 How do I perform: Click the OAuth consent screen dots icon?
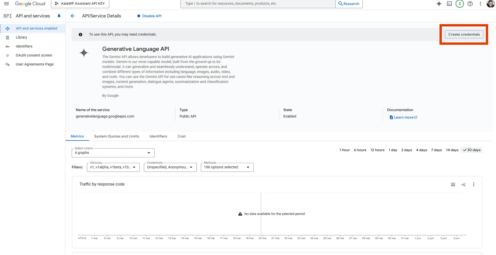7,55
